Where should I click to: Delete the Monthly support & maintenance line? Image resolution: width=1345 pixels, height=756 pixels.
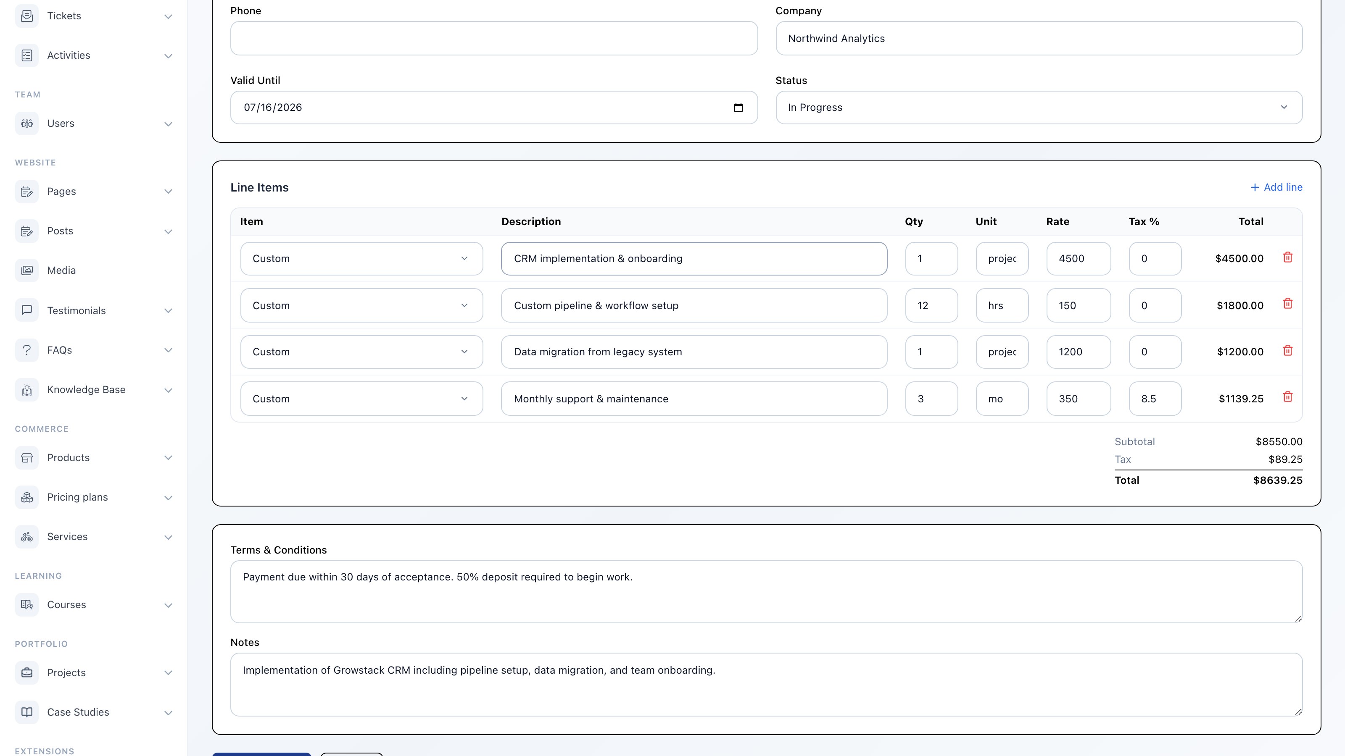tap(1287, 397)
